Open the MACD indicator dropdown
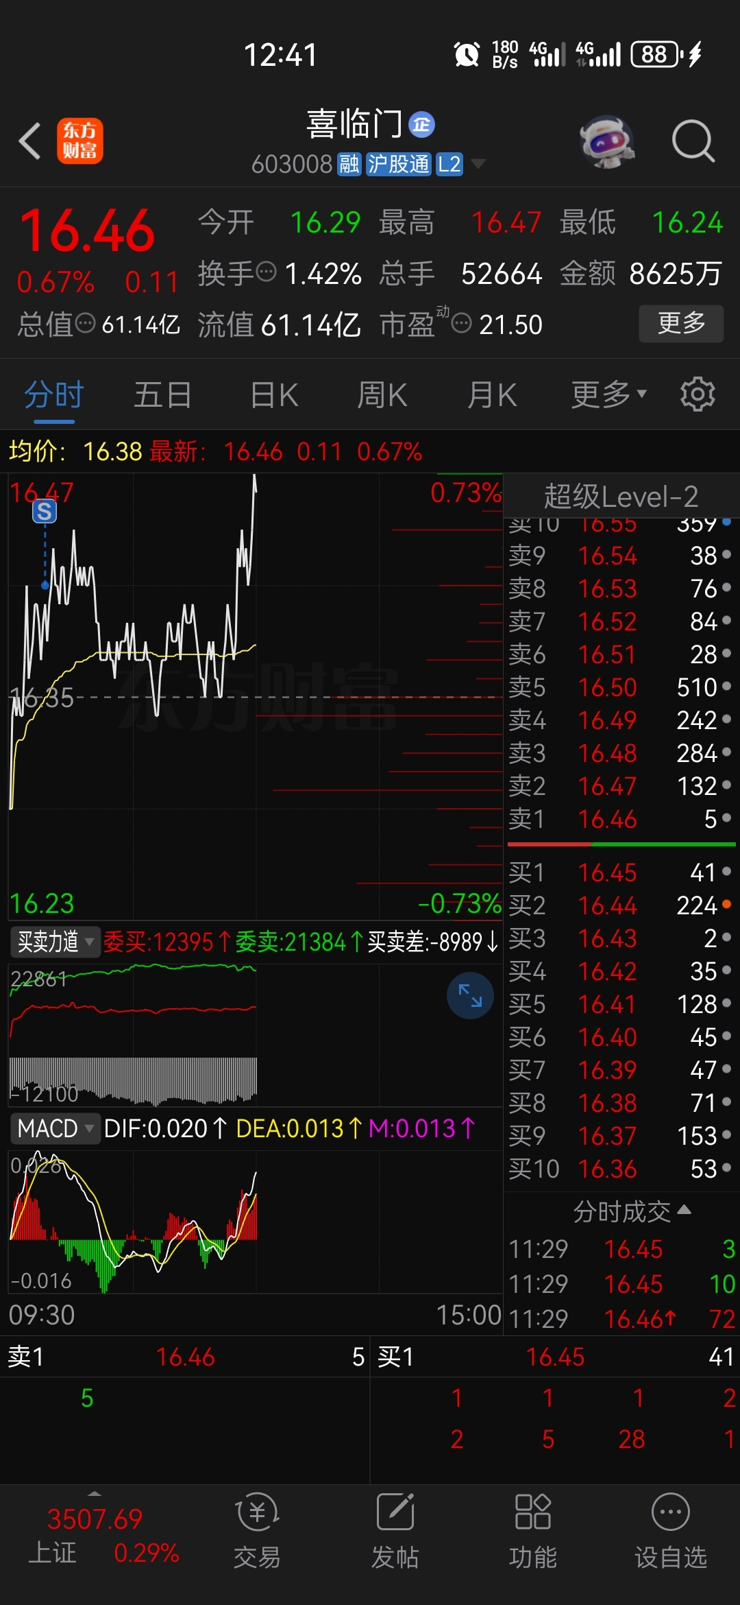 coord(55,1128)
